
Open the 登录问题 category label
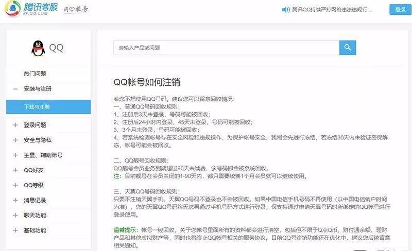point(35,125)
